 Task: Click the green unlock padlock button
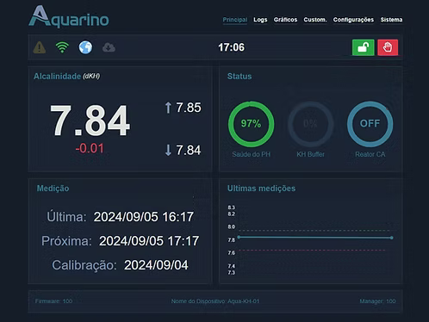(364, 47)
